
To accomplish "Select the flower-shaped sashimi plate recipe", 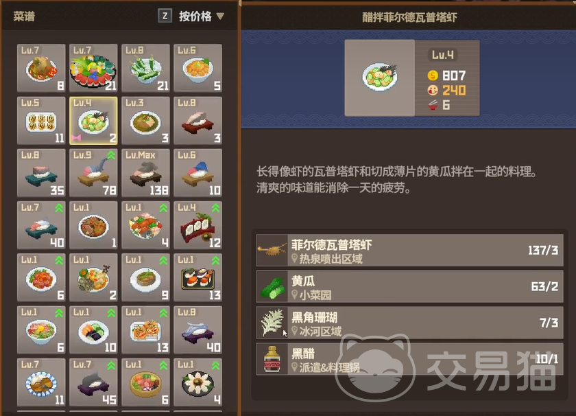I will (x=197, y=382).
